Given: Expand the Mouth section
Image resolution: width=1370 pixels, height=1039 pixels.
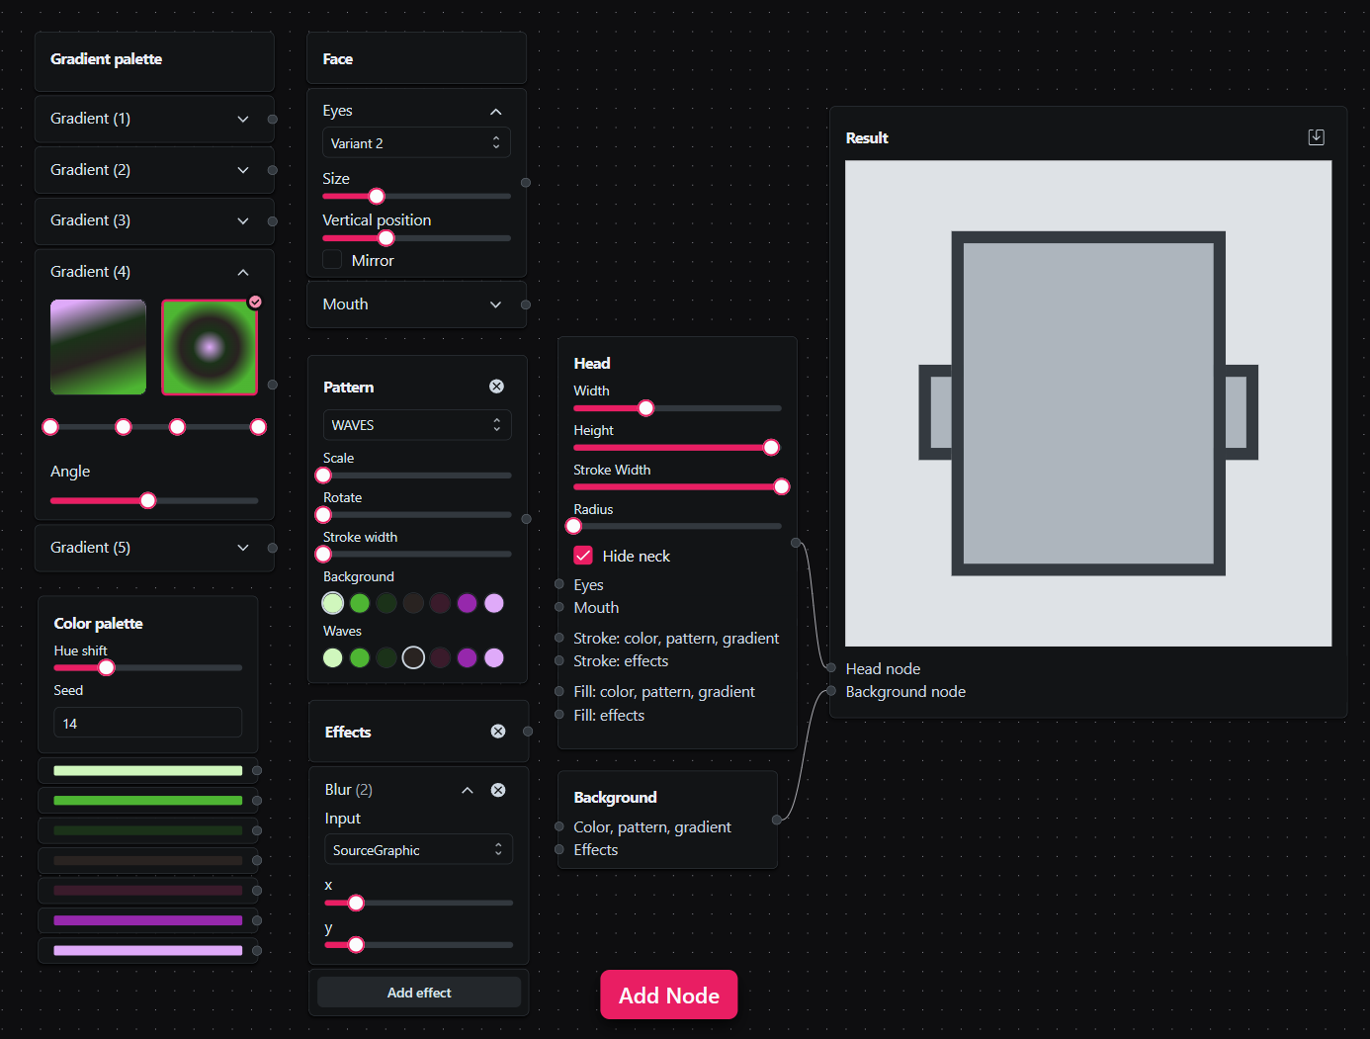Looking at the screenshot, I should (496, 304).
